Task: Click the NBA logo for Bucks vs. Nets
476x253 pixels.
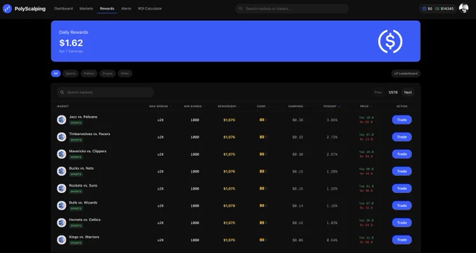Action: pyautogui.click(x=62, y=171)
